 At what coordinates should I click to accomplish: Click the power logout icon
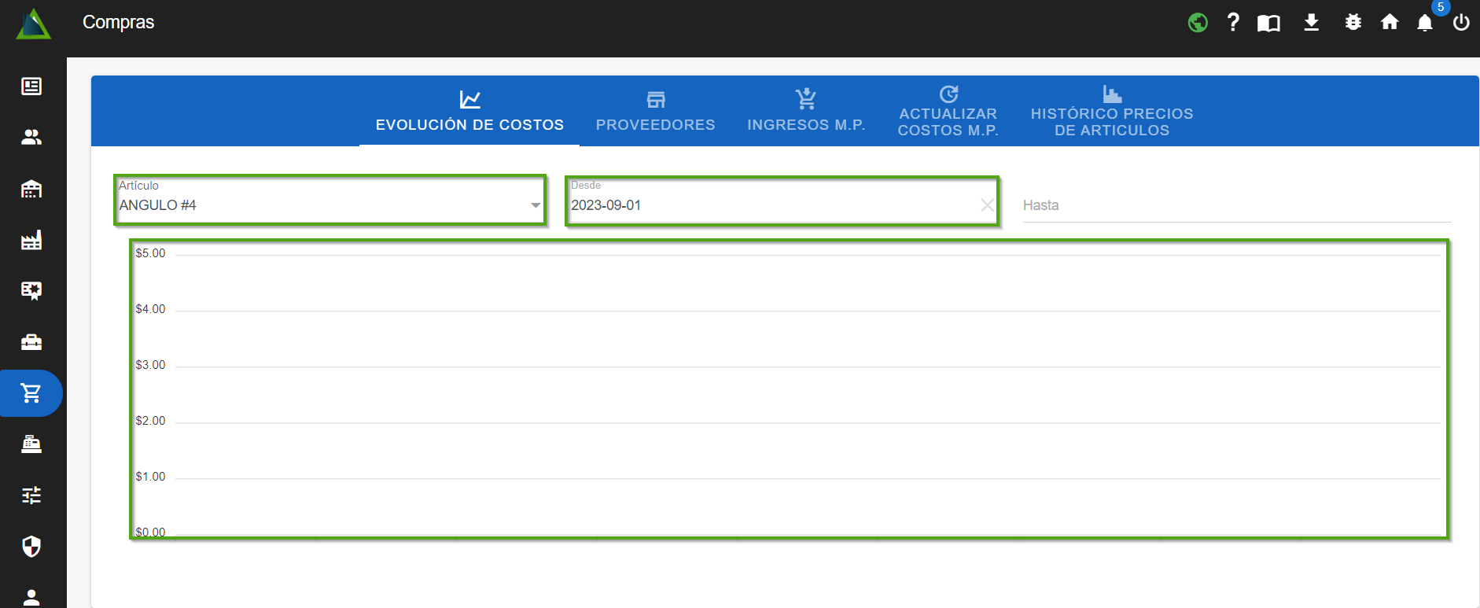(x=1461, y=23)
